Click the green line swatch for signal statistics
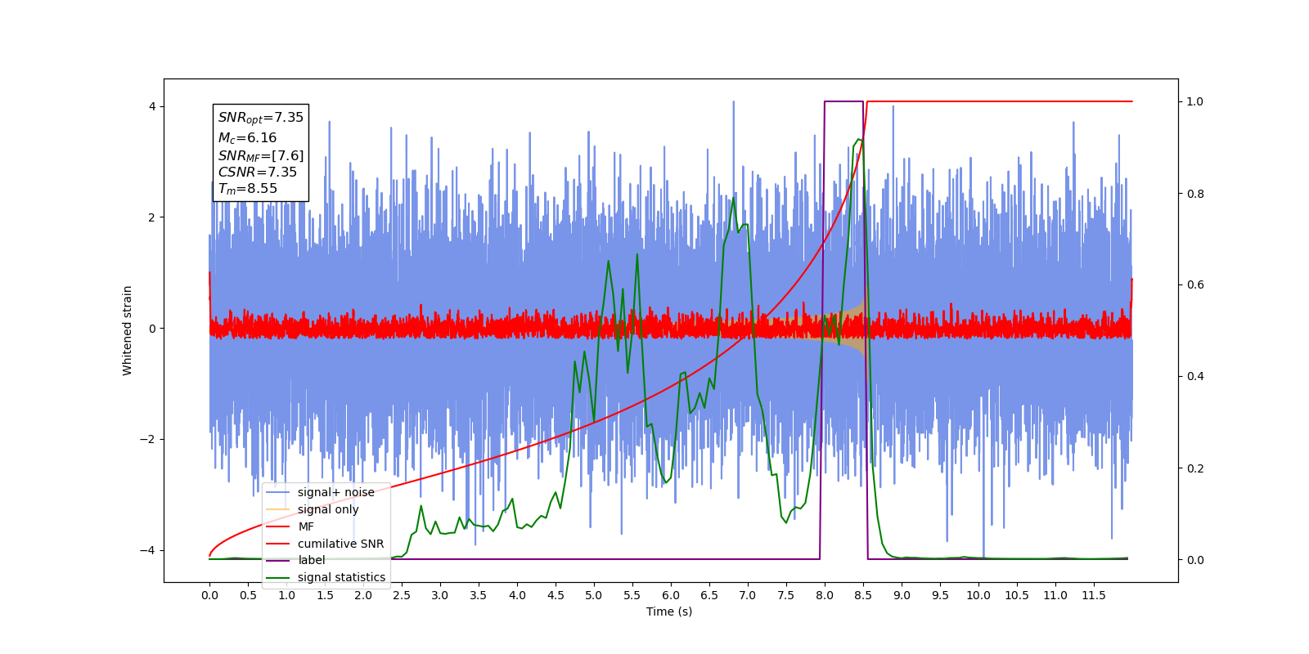Screen dimensions: 1309x654 tap(278, 577)
